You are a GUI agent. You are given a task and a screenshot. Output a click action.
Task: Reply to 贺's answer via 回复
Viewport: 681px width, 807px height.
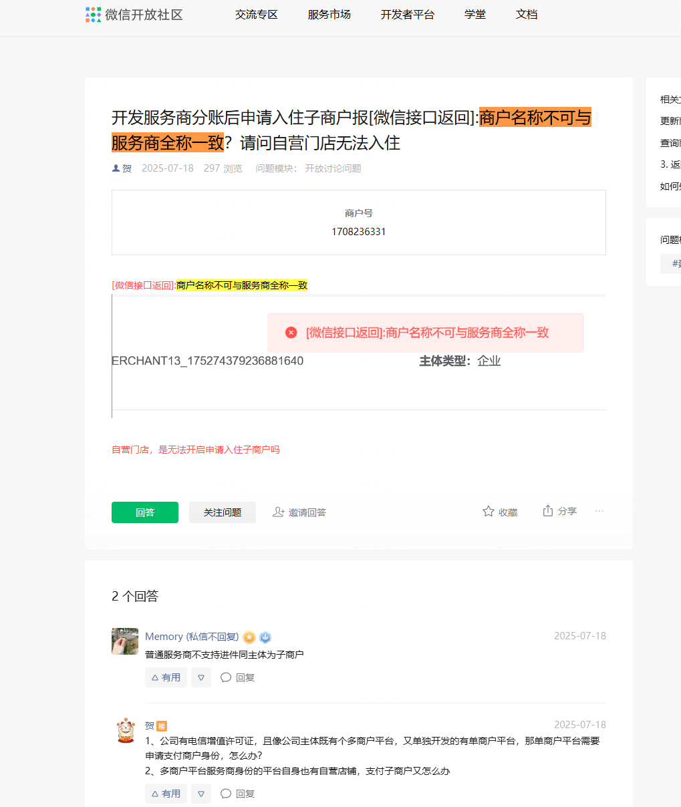(x=238, y=794)
